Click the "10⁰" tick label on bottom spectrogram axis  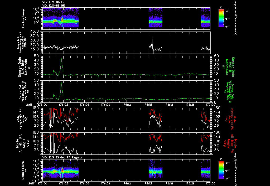[36, 177]
